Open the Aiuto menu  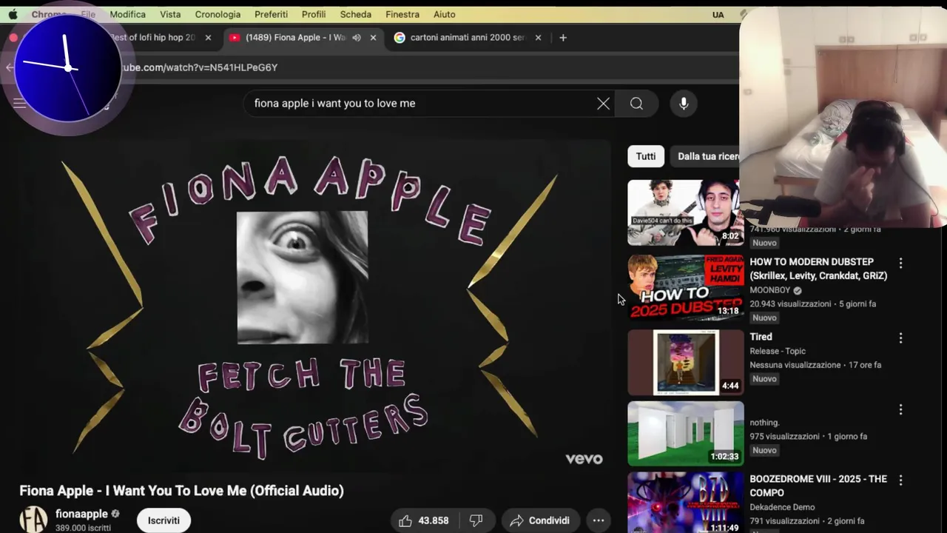tap(444, 14)
